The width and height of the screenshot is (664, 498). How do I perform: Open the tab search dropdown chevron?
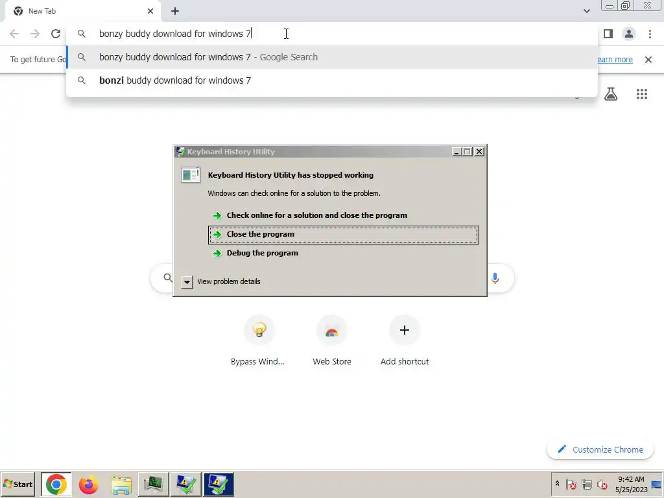click(x=586, y=11)
